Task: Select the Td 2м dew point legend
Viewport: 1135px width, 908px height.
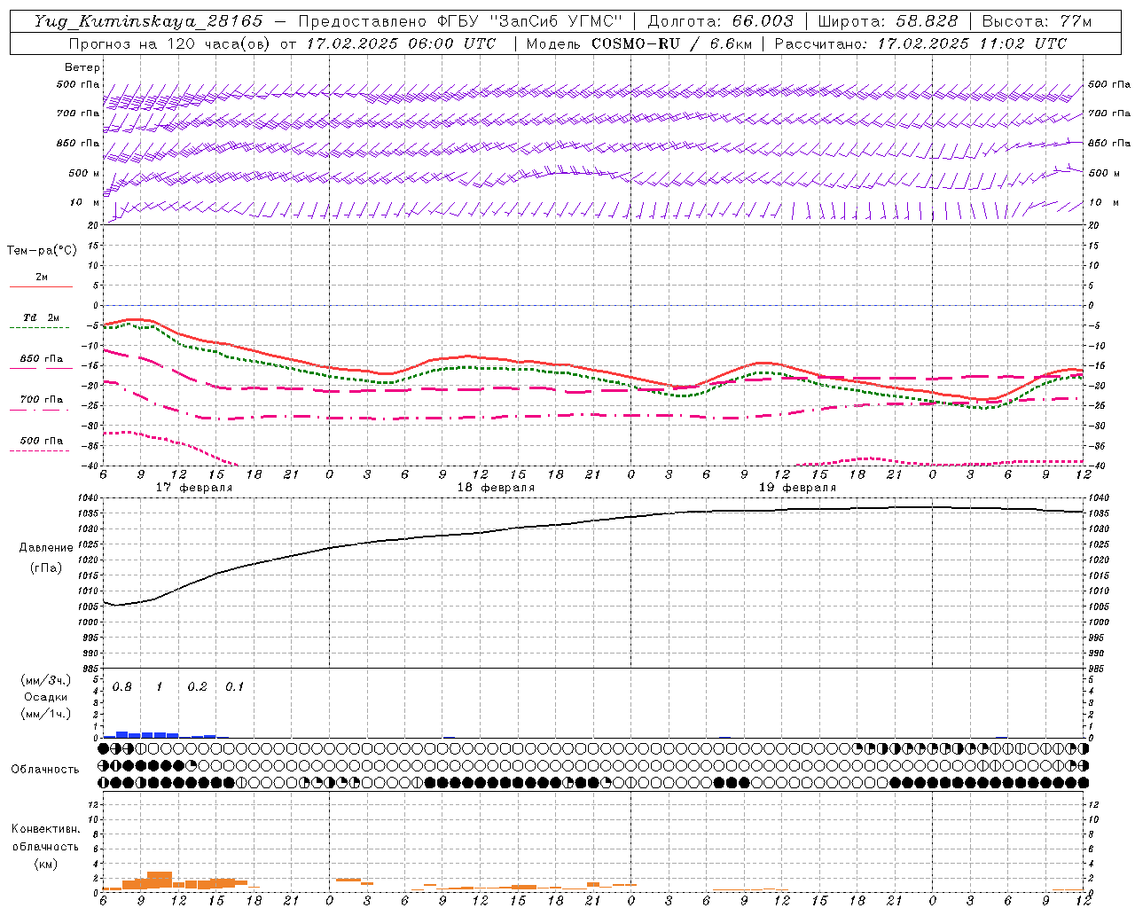Action: tap(41, 317)
